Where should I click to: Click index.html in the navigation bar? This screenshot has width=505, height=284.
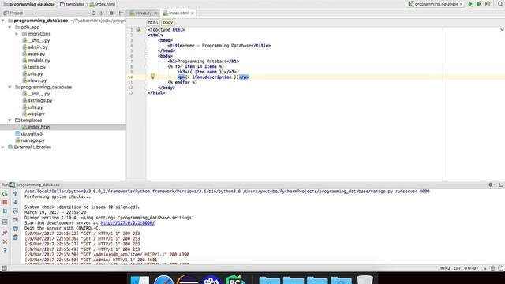pos(103,4)
